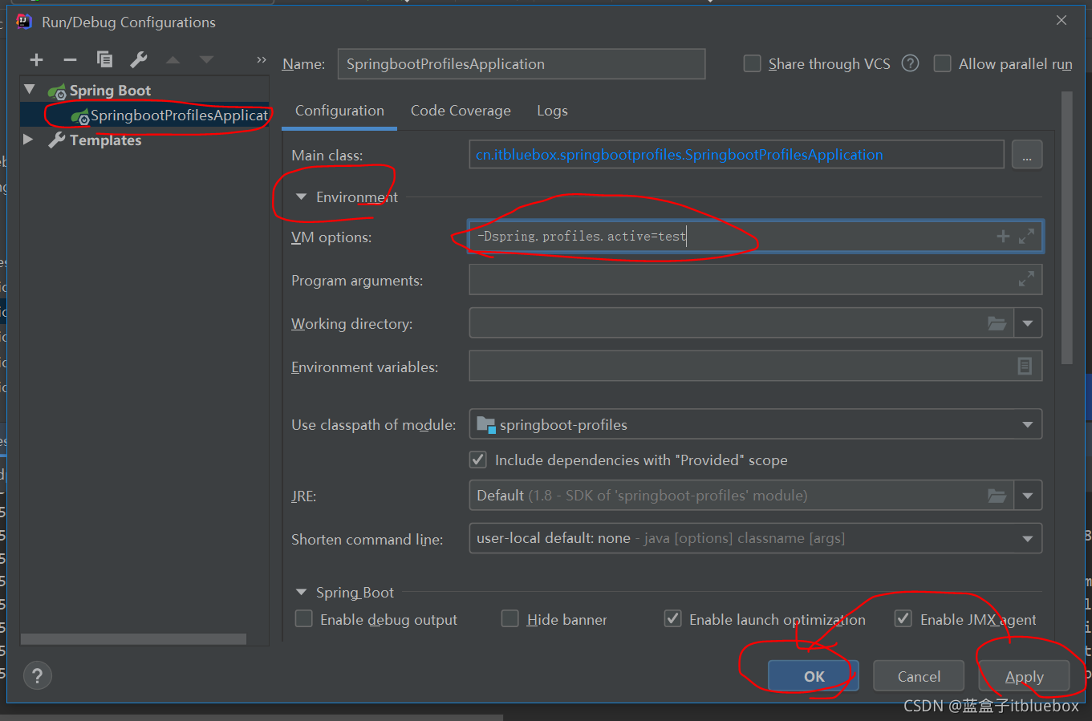
Task: Open Use classpath of module dropdown
Action: click(x=1028, y=424)
